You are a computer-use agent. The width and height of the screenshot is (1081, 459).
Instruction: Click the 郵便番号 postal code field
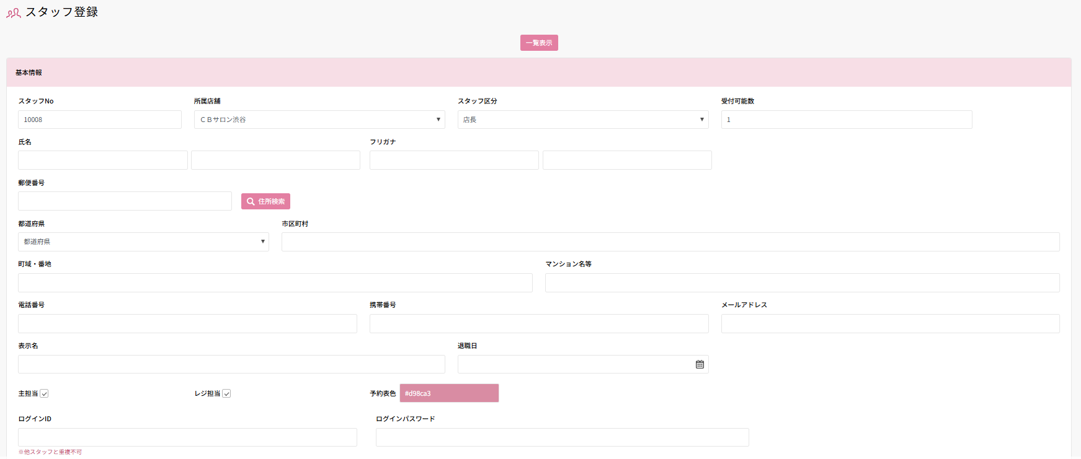tap(125, 201)
